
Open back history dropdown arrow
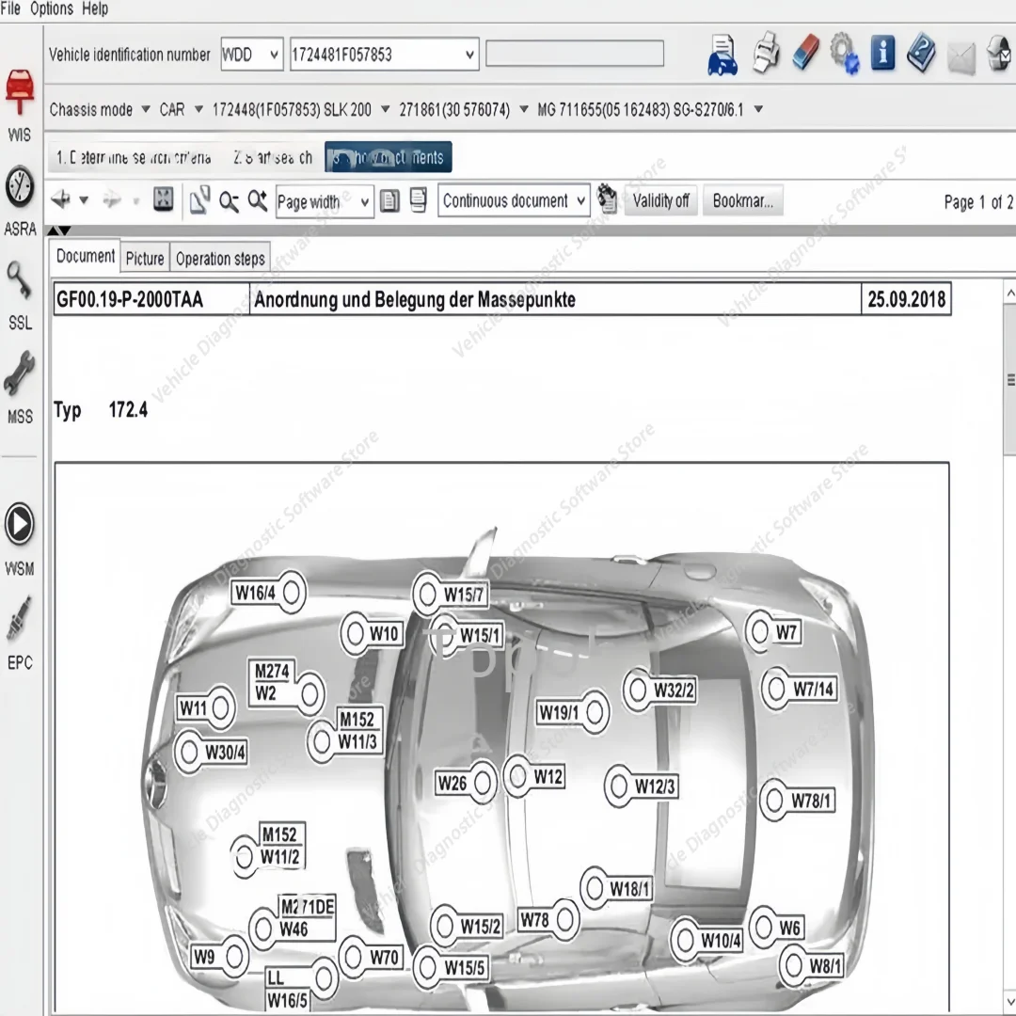[x=84, y=200]
